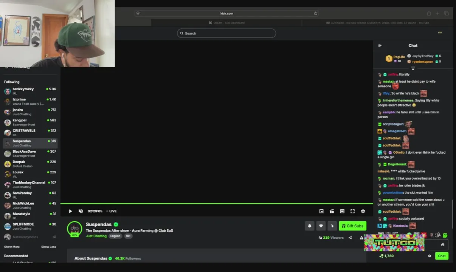Open SPLIFFMODE channel in sidebar
Viewport: 456px width, 272px height.
point(30,226)
